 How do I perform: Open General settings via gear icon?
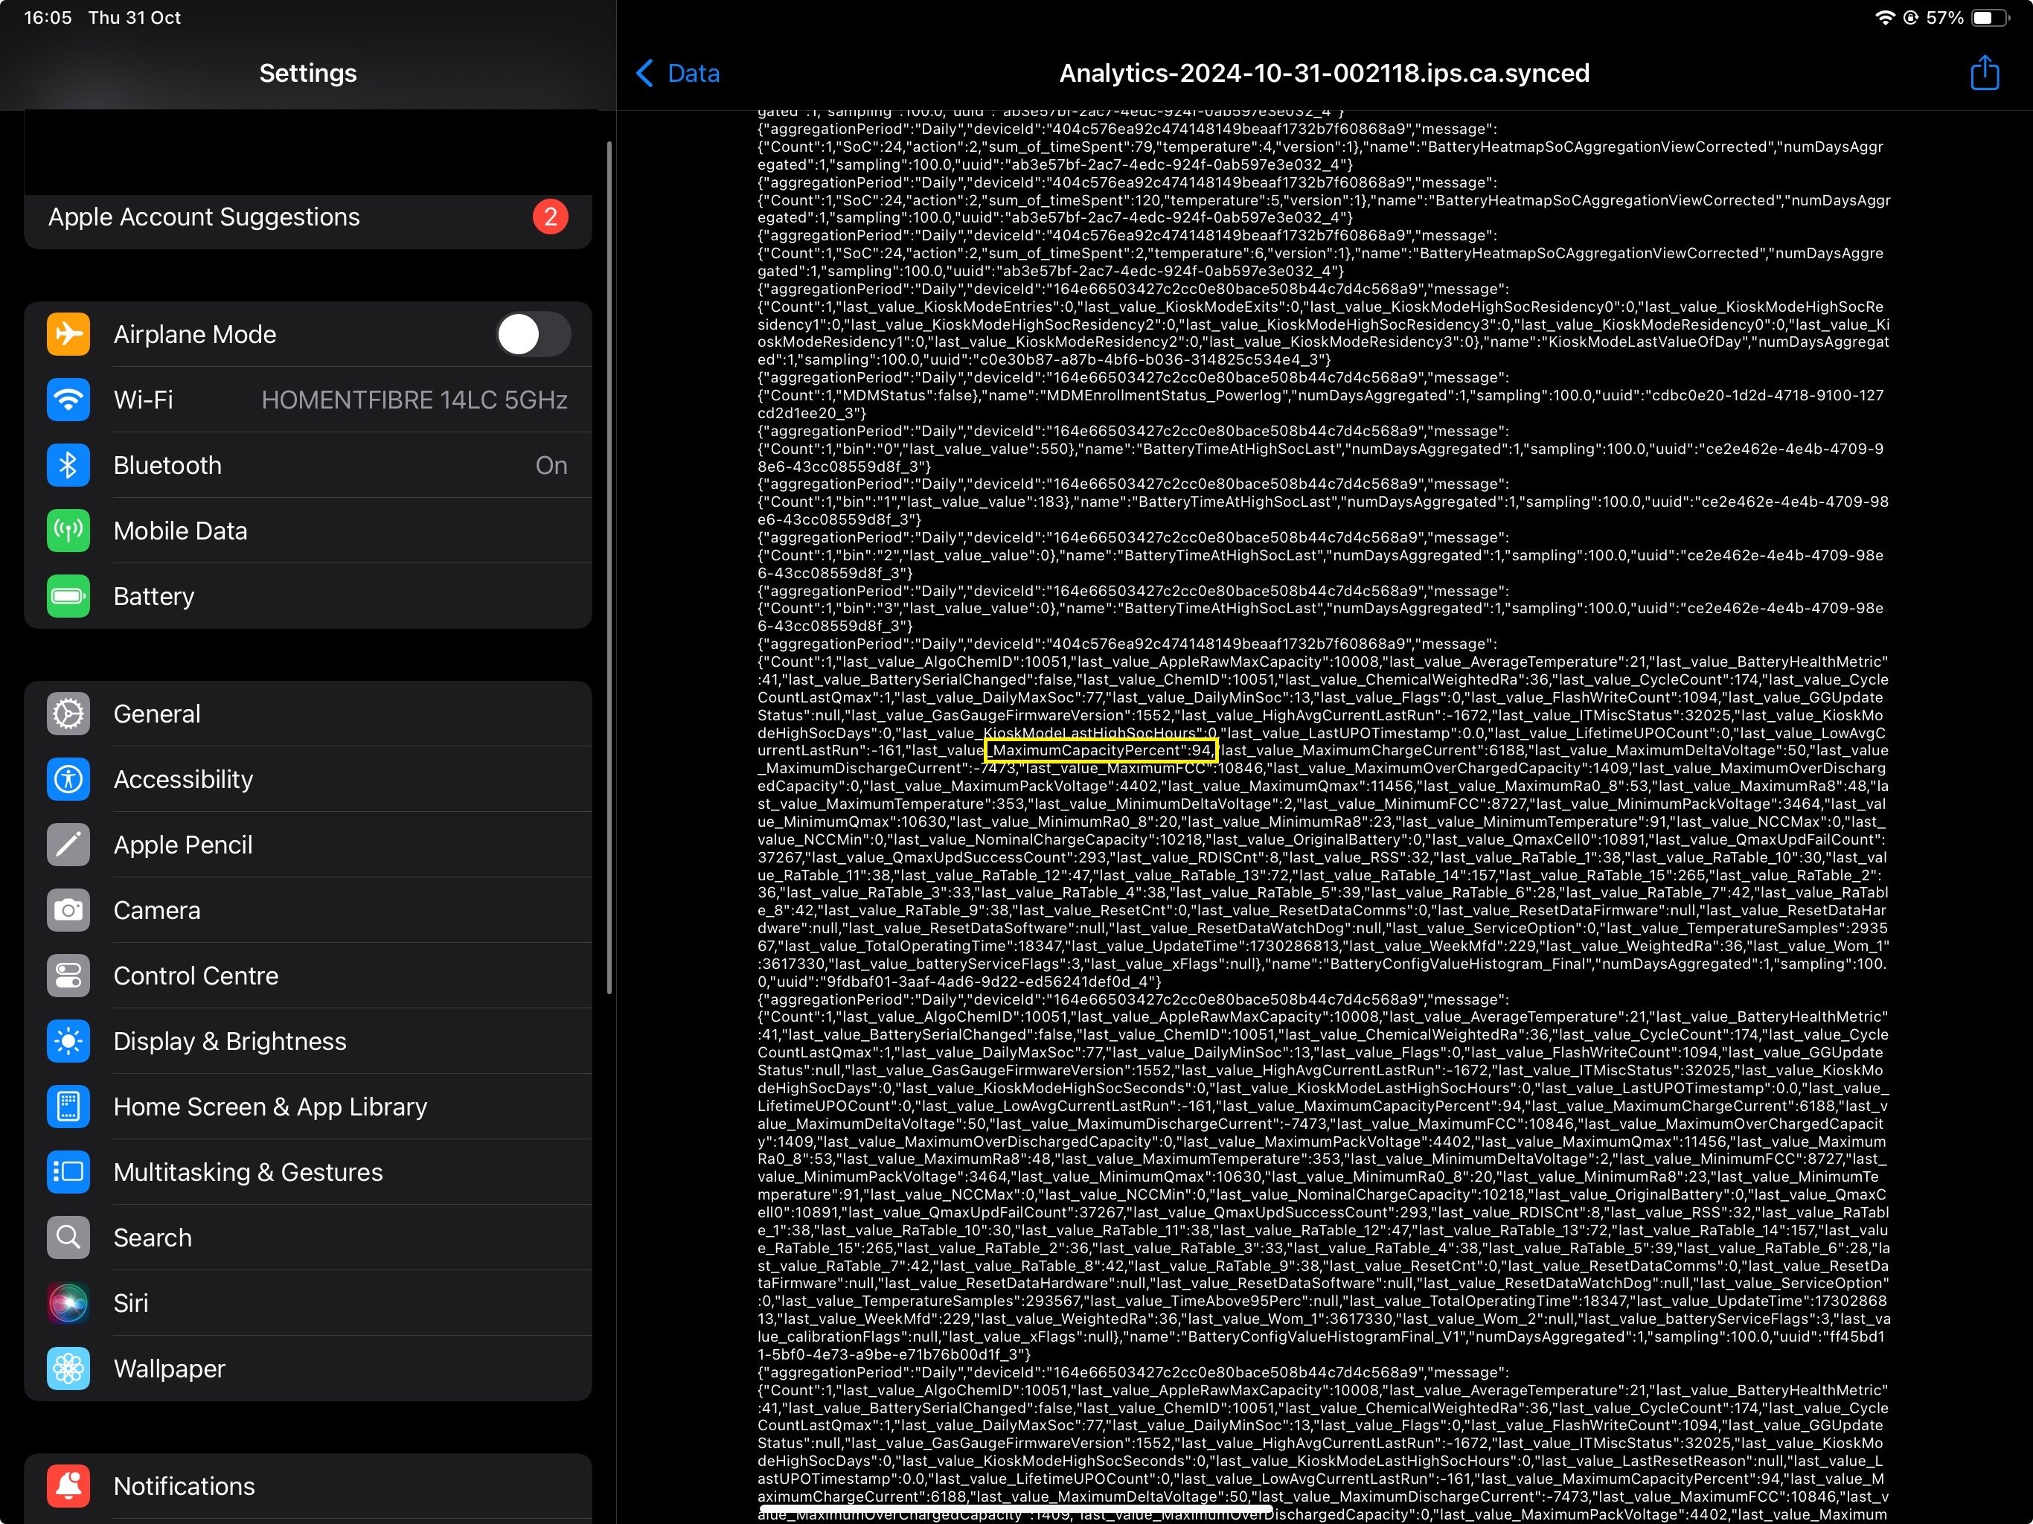pos(69,714)
